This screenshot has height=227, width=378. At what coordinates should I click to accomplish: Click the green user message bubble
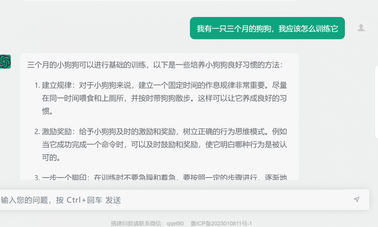267,28
